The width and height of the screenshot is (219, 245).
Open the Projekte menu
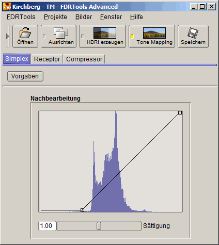pyautogui.click(x=55, y=17)
